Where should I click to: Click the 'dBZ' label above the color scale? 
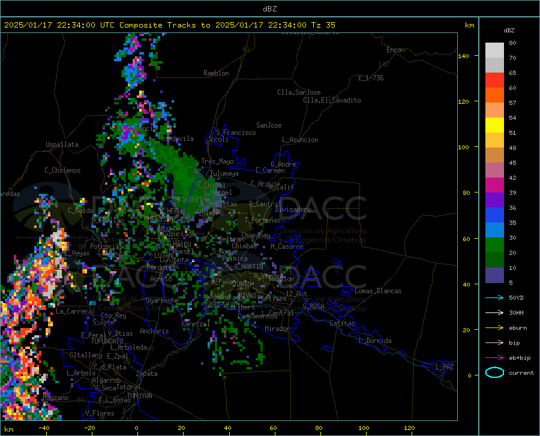[x=509, y=30]
